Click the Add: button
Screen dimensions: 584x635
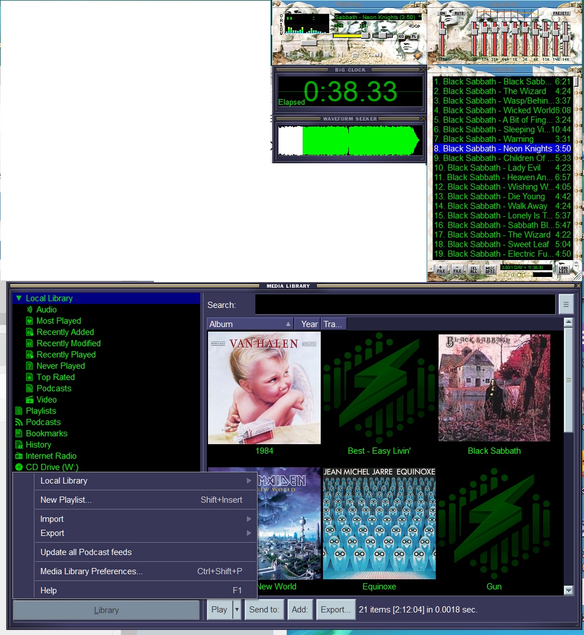click(300, 610)
